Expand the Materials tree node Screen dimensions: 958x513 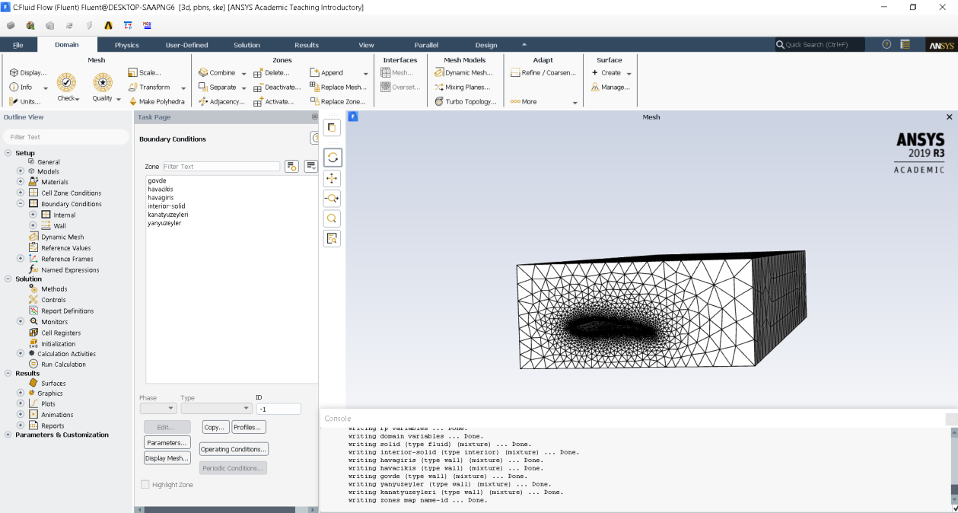point(21,182)
